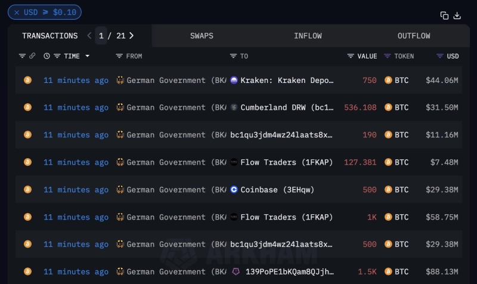This screenshot has height=284, width=477.
Task: Select the Outflow tab
Action: point(414,36)
